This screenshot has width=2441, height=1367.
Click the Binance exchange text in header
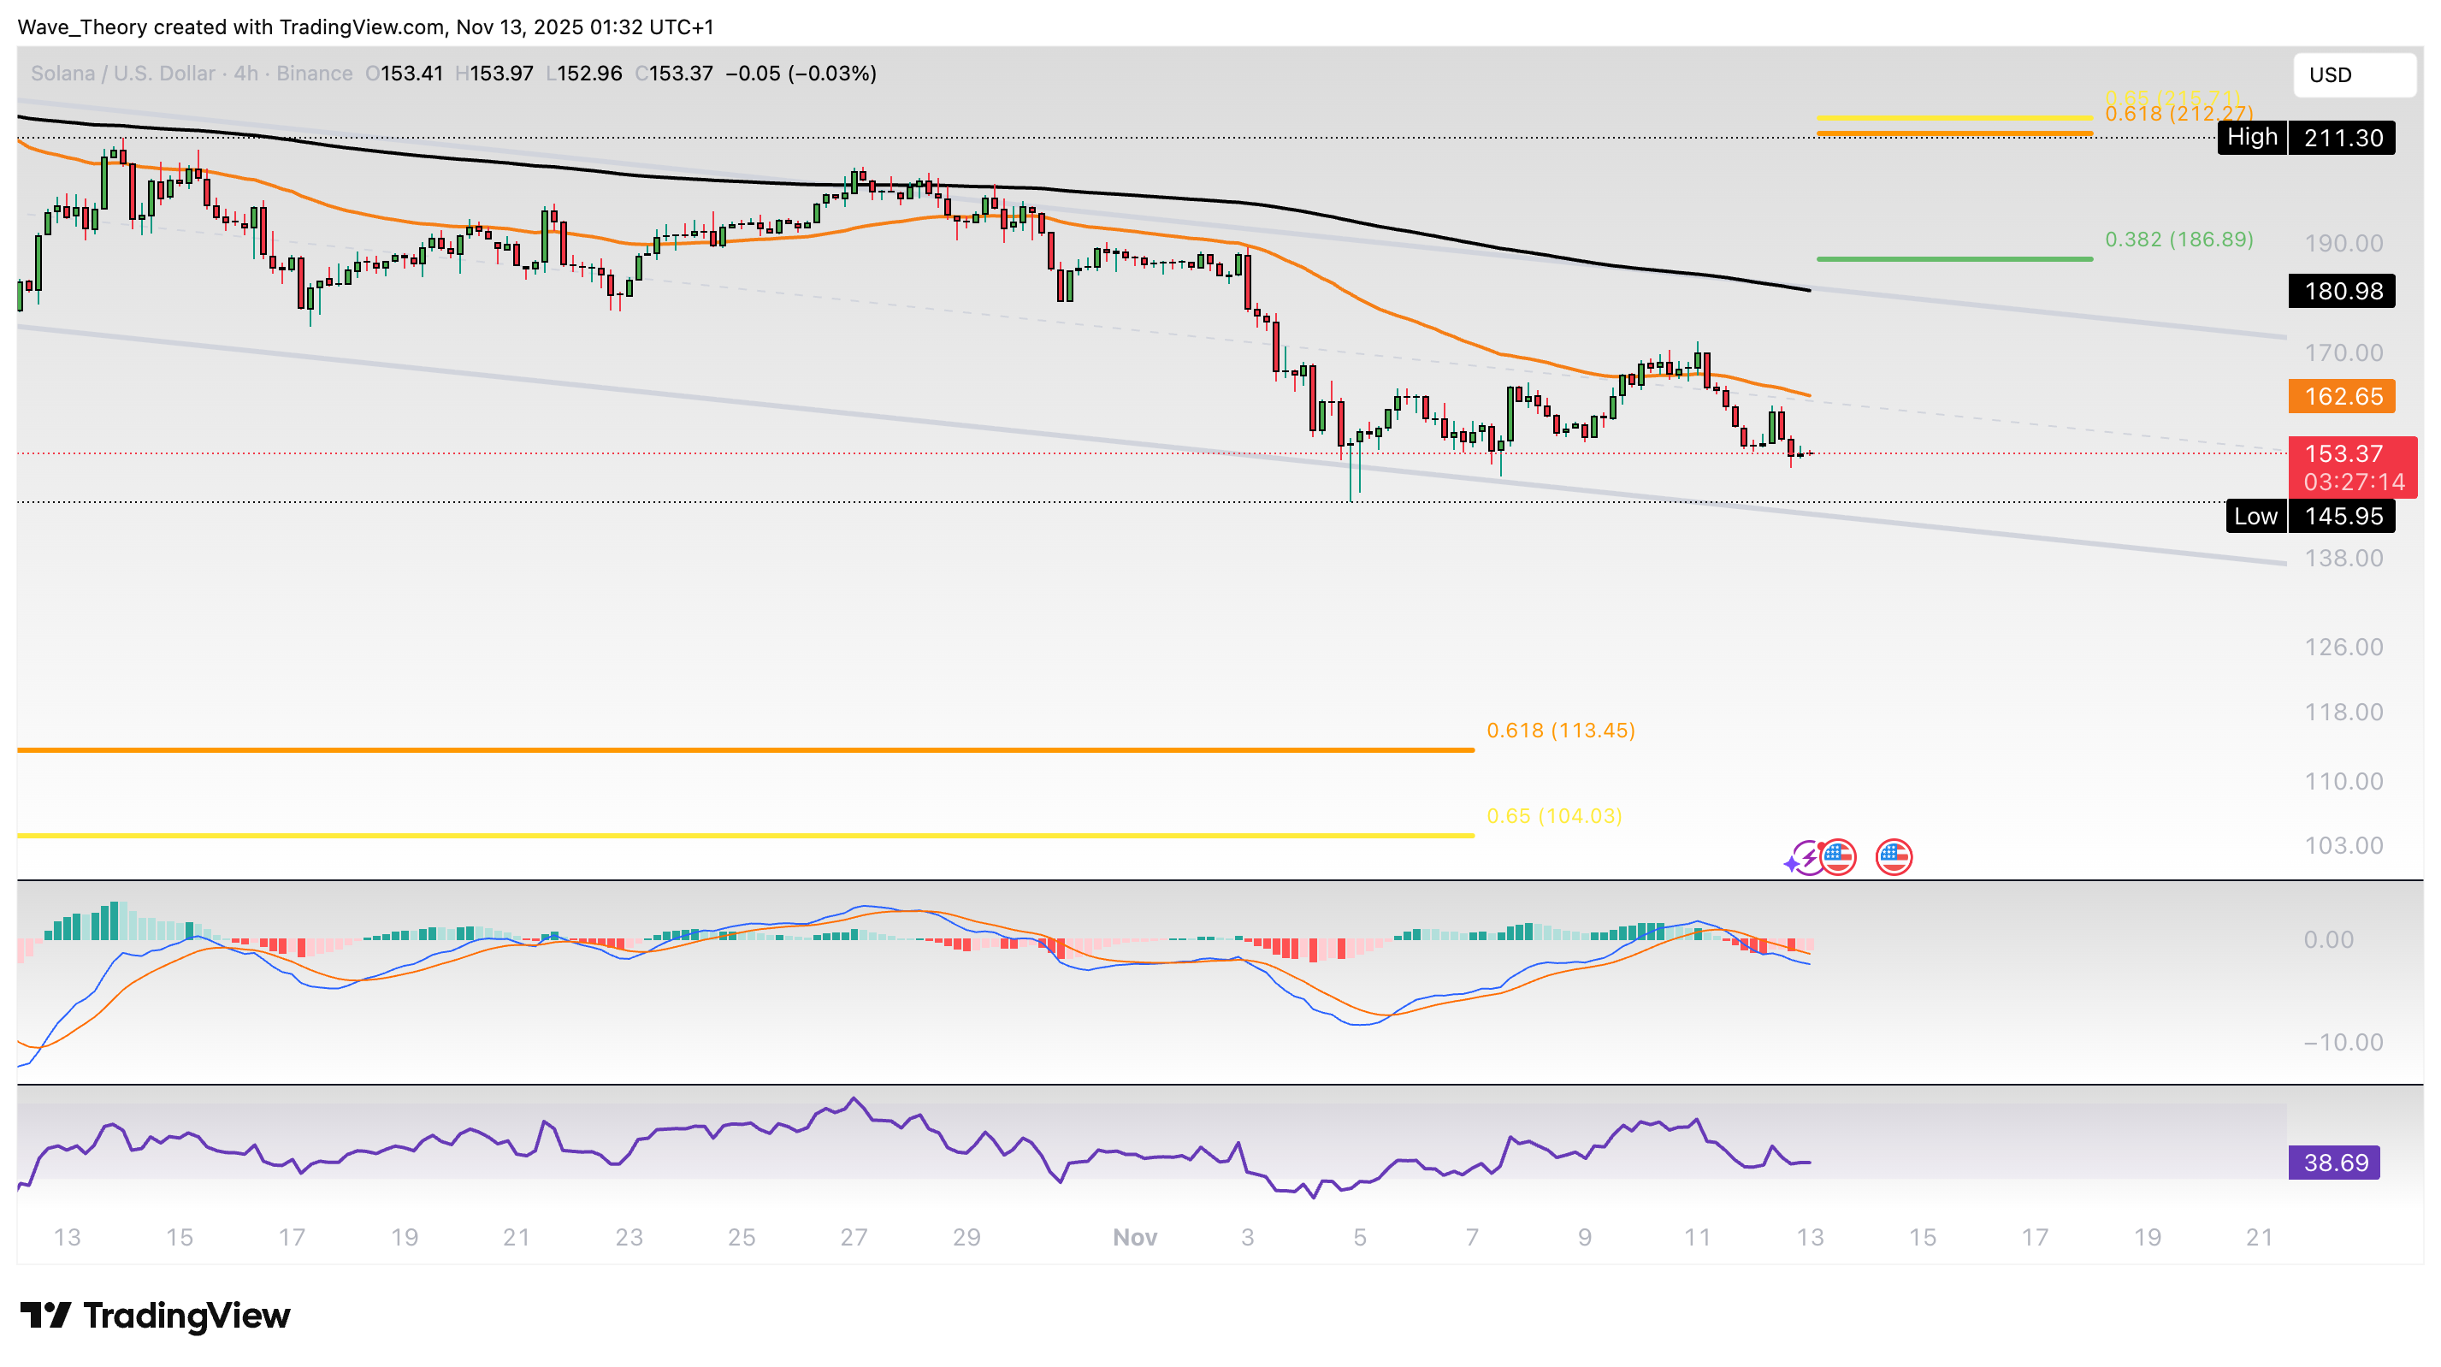[314, 73]
